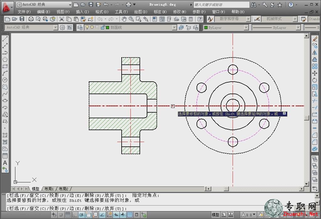This screenshot has height=219, width=321.
Task: Select the Arc tool
Action: 5,73
